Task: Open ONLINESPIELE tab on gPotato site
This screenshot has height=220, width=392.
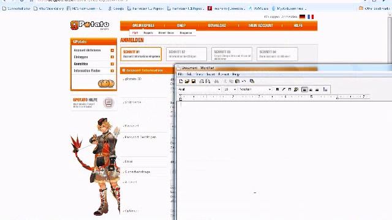Action: pyautogui.click(x=143, y=26)
